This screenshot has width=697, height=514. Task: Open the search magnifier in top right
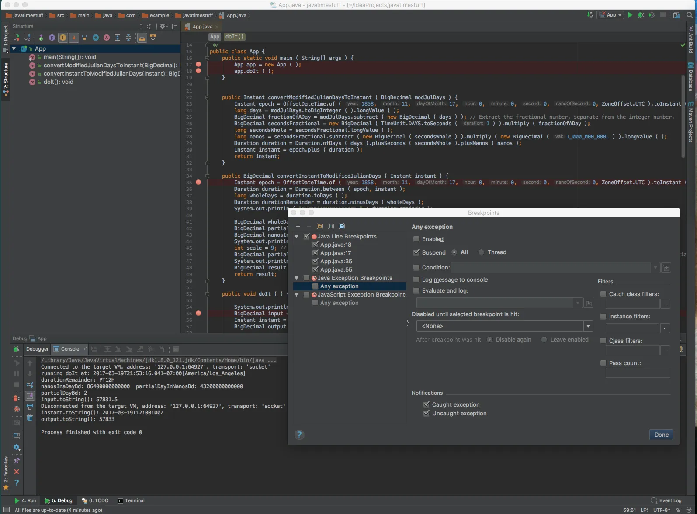[690, 15]
